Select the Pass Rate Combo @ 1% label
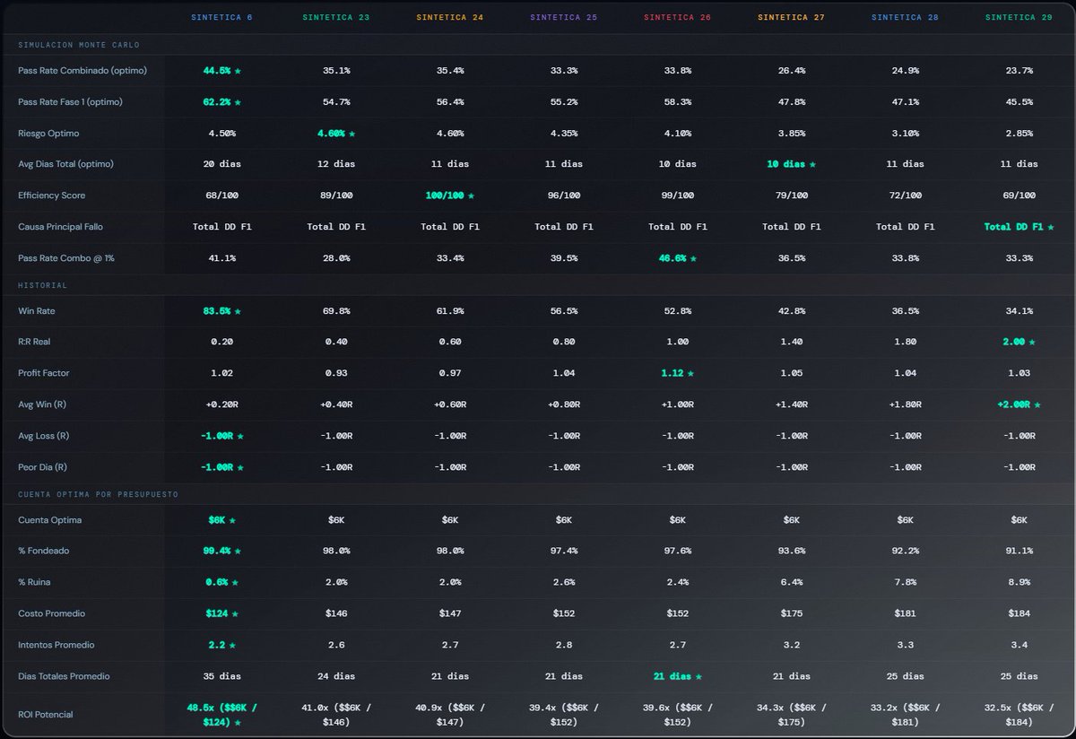 click(x=65, y=258)
